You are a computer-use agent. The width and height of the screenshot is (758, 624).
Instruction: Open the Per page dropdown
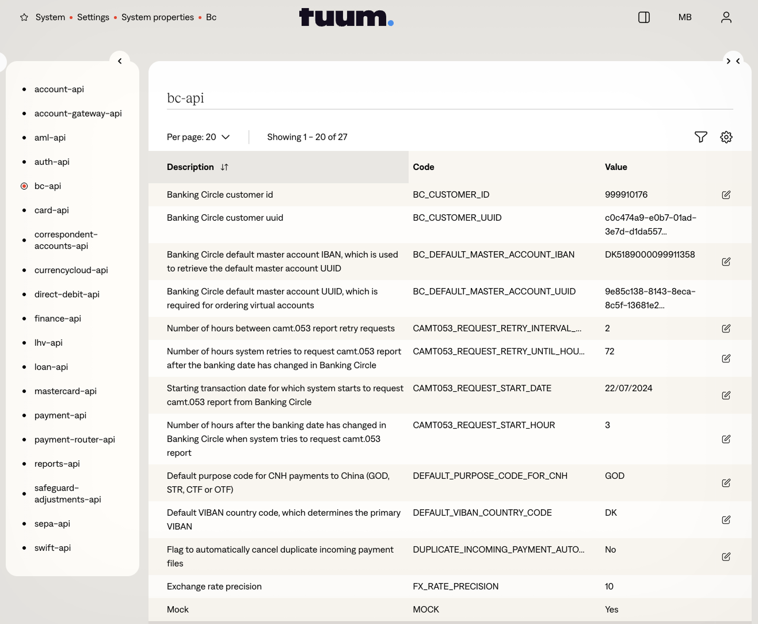click(198, 137)
